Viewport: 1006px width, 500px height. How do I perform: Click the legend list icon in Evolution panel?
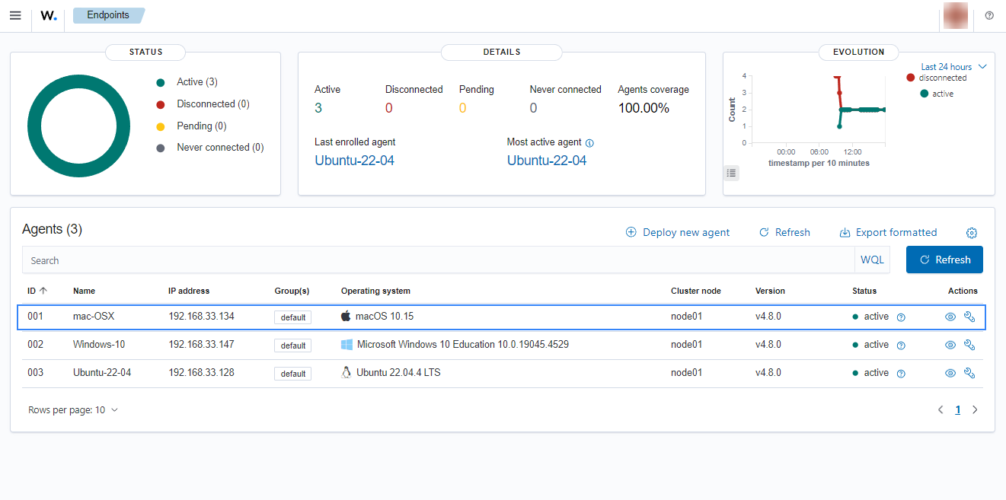(731, 173)
